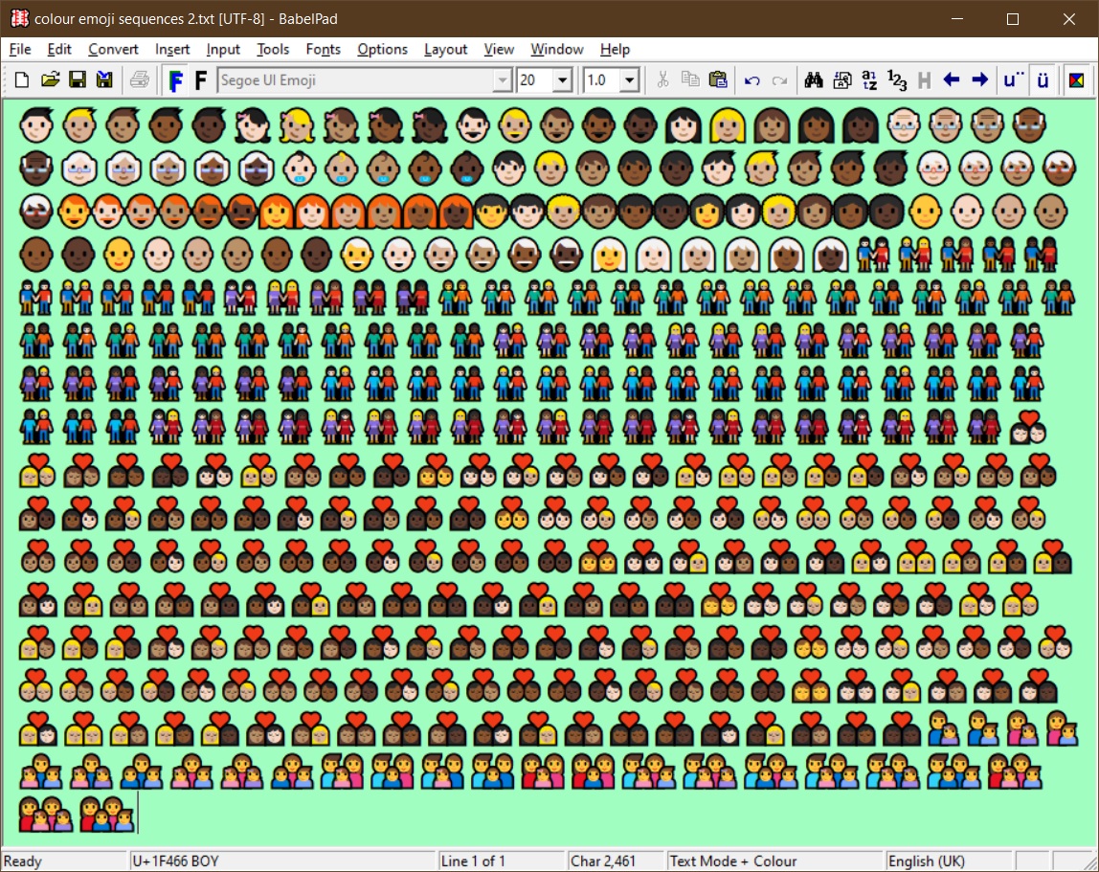Click the blue left arrow icon
This screenshot has height=872, width=1099.
[952, 79]
